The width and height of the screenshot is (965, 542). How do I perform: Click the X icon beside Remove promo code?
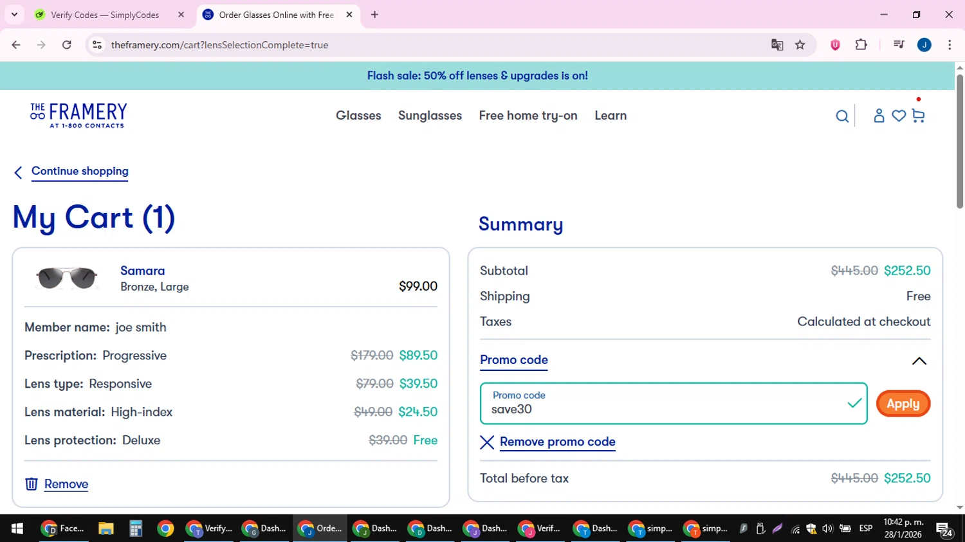coord(487,442)
